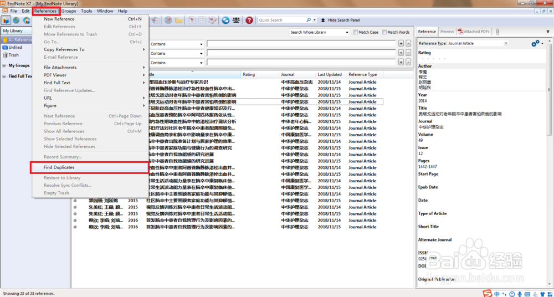Select Integrated Library & Online Search Mode icon
Screen dimensions: 554x297
point(26,20)
